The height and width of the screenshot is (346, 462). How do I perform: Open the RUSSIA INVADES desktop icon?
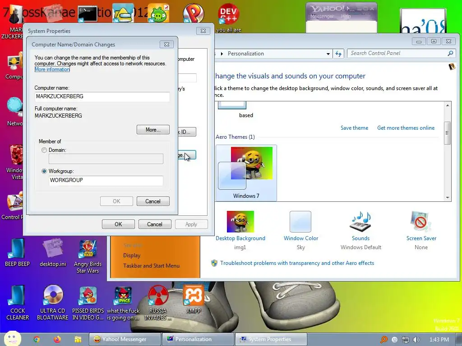click(158, 303)
